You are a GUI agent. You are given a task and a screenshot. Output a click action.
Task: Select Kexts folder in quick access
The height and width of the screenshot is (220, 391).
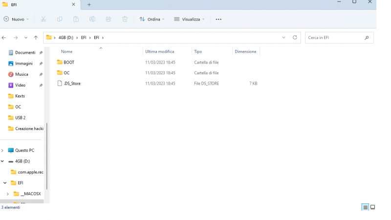click(20, 96)
